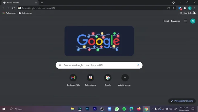Image resolution: width=198 pixels, height=112 pixels.
Task: Open the Extensions puzzle piece menu
Action: pos(185,8)
